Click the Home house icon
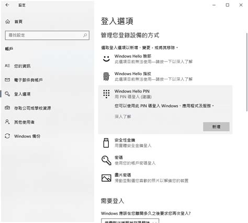The height and width of the screenshot is (223, 248). pos(7,21)
